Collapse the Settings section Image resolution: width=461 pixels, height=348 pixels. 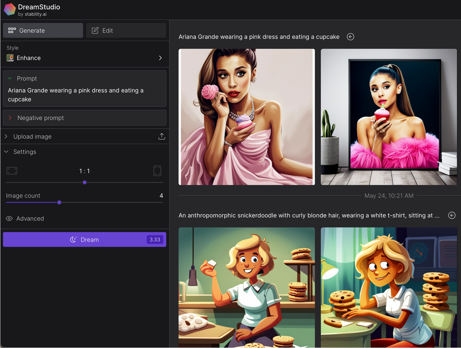[6, 152]
